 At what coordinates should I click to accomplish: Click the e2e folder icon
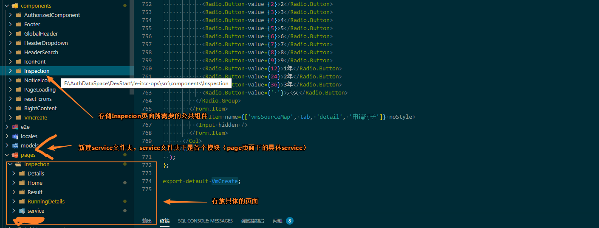coord(15,127)
